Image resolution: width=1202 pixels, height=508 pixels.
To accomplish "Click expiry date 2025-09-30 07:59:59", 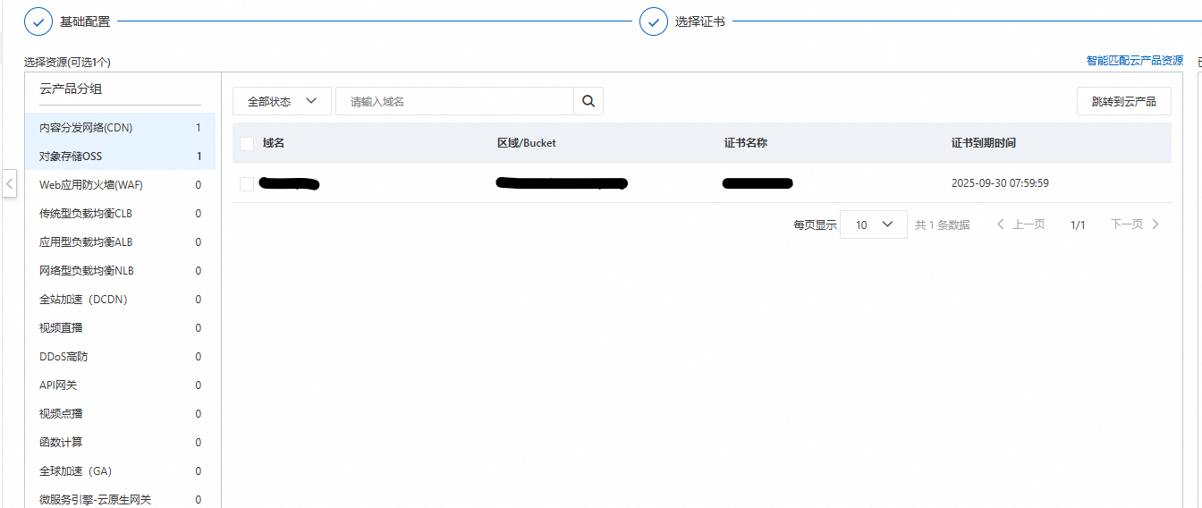I will point(1000,183).
